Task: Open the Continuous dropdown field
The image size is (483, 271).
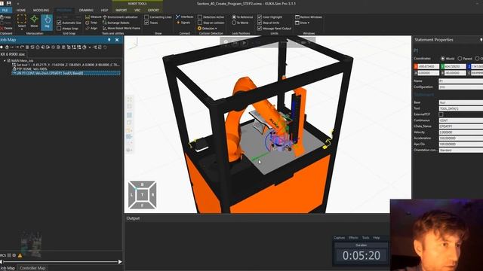Action: [x=461, y=120]
